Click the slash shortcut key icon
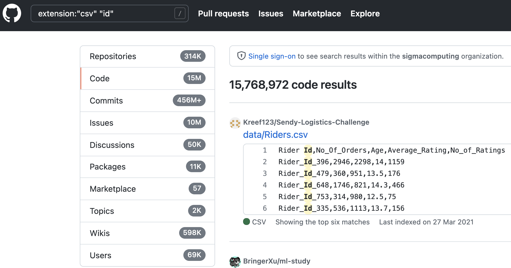511x268 pixels. click(x=180, y=13)
